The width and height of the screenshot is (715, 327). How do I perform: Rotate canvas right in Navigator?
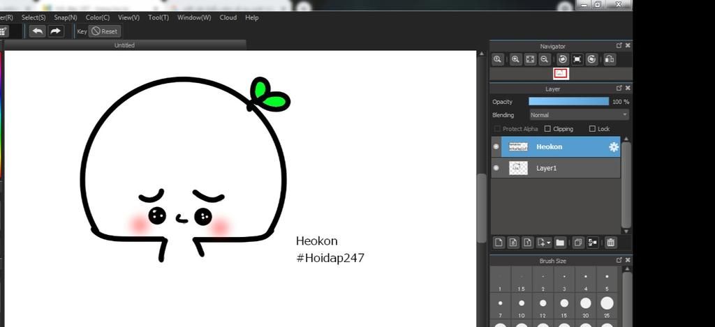pos(592,59)
